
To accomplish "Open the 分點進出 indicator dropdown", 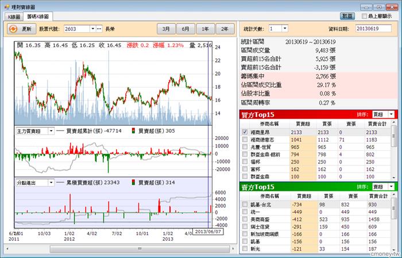I will [51, 182].
